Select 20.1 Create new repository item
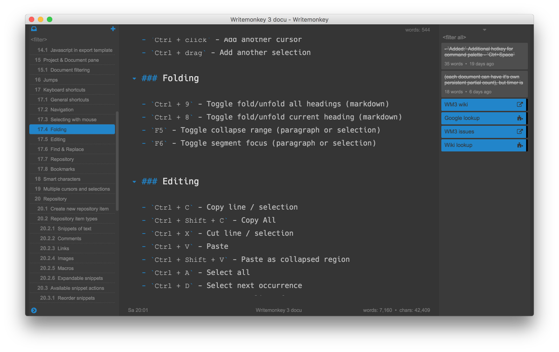The height and width of the screenshot is (352, 559). coord(72,209)
